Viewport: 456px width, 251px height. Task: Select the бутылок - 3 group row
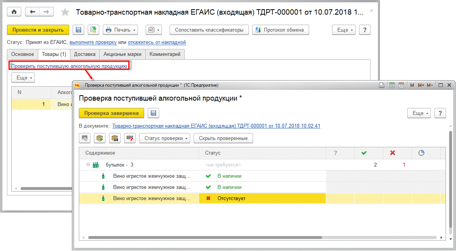pos(262,165)
